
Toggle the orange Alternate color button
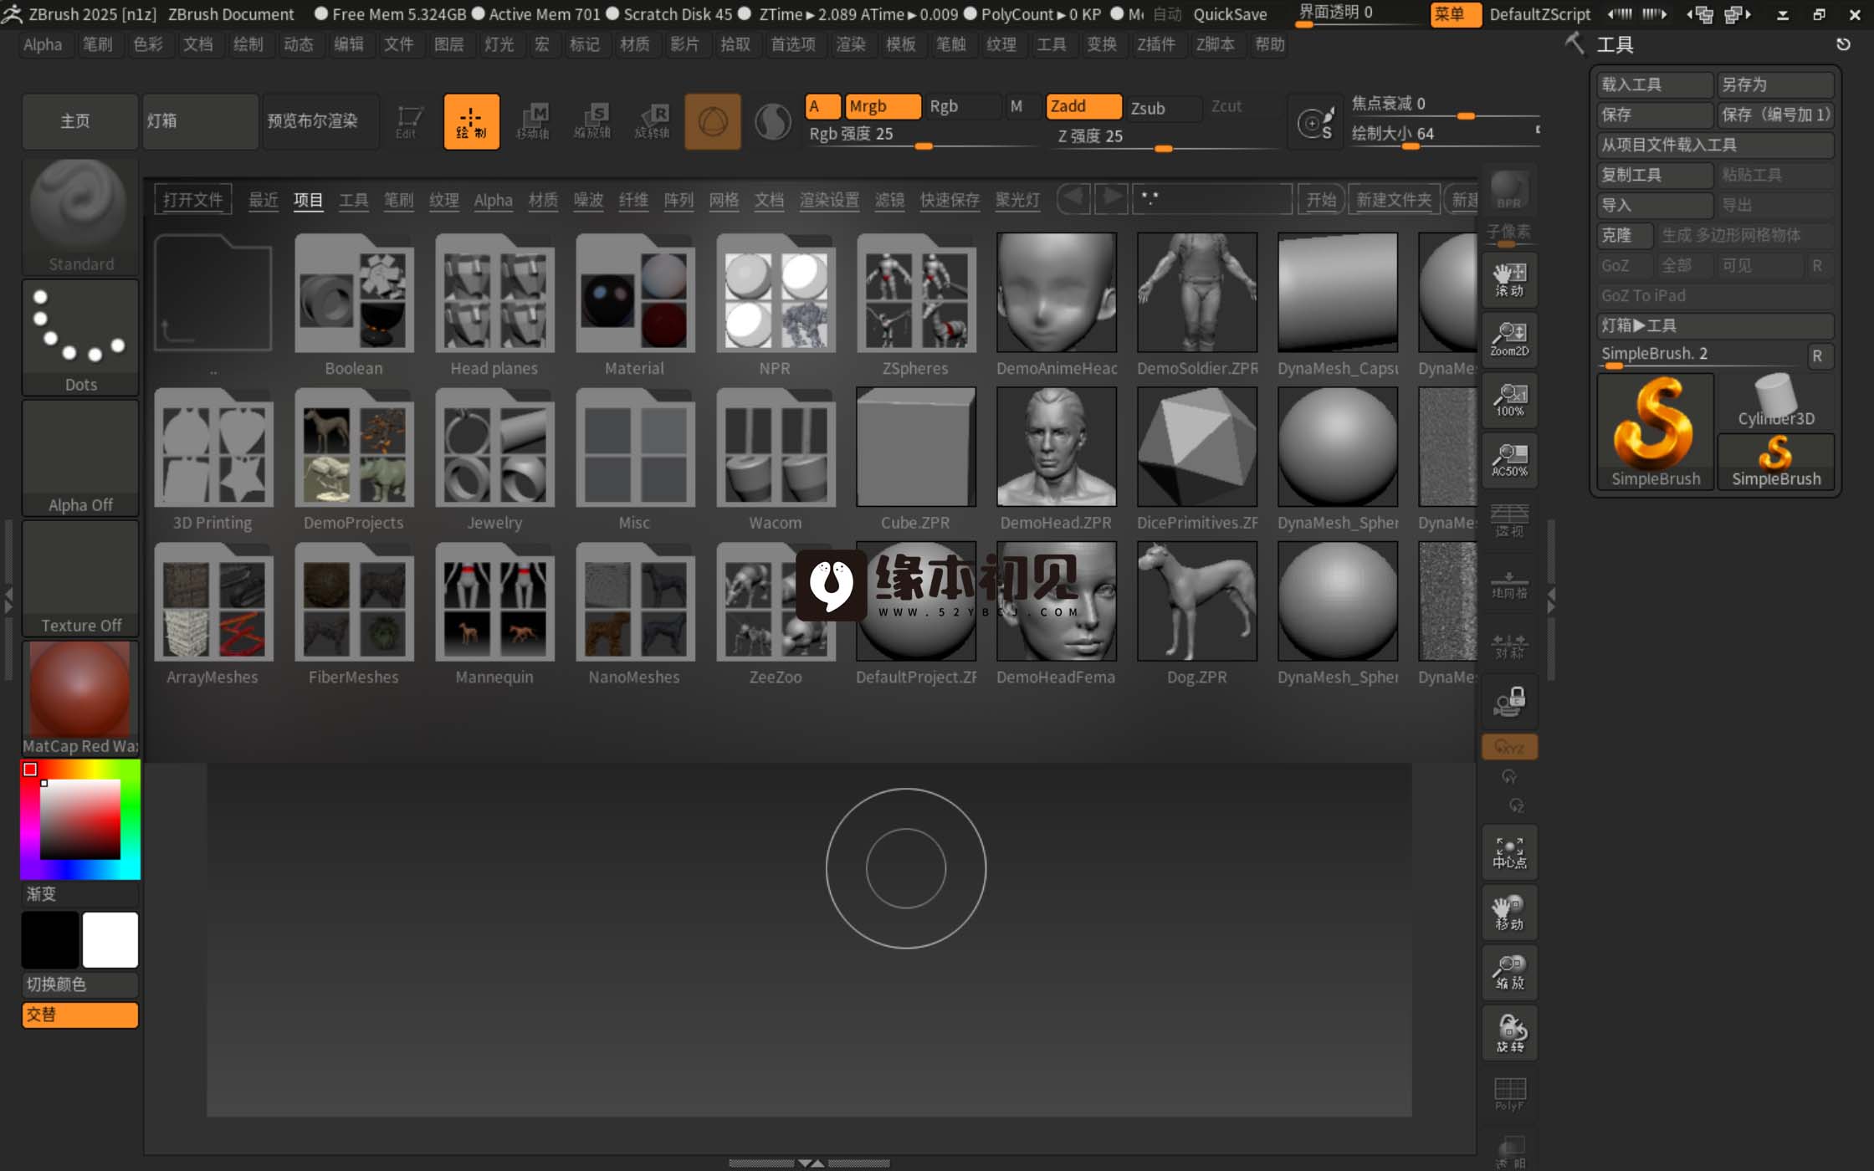point(80,1015)
